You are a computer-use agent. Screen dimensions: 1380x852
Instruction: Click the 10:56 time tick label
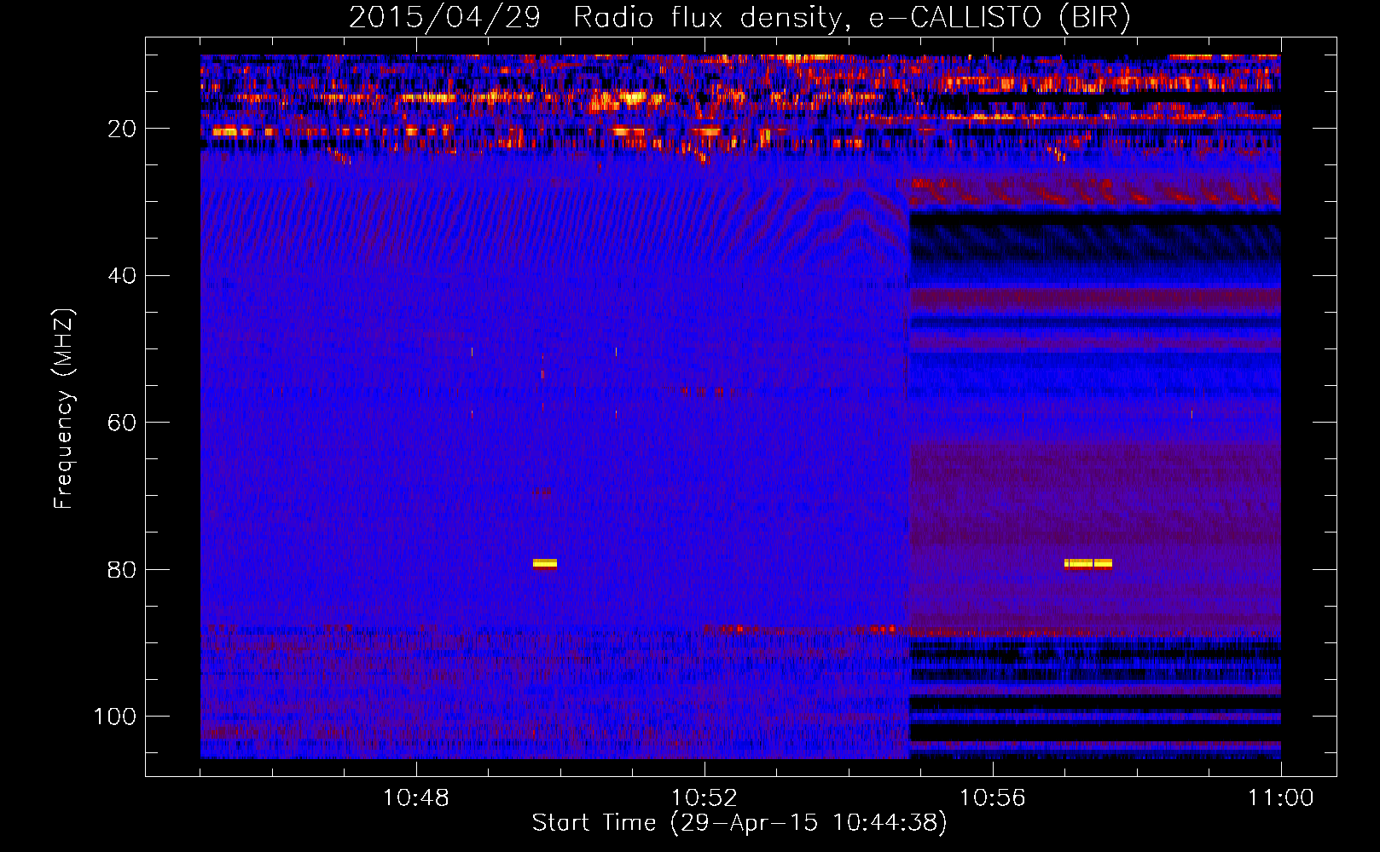pos(992,798)
